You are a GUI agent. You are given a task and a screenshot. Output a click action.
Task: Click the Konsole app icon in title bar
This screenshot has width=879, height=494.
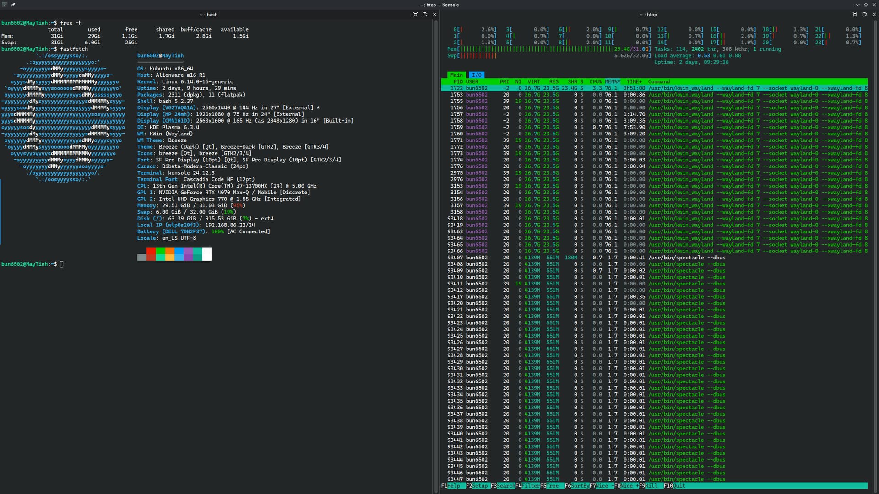pyautogui.click(x=5, y=5)
